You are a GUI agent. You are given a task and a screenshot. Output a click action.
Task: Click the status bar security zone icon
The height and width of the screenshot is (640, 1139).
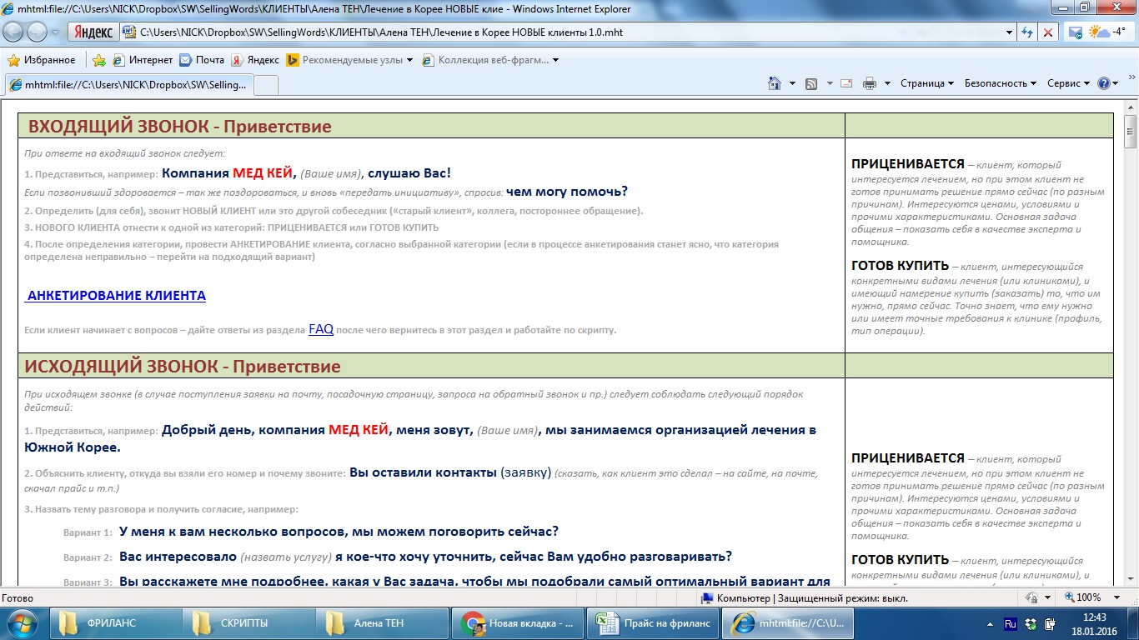708,597
